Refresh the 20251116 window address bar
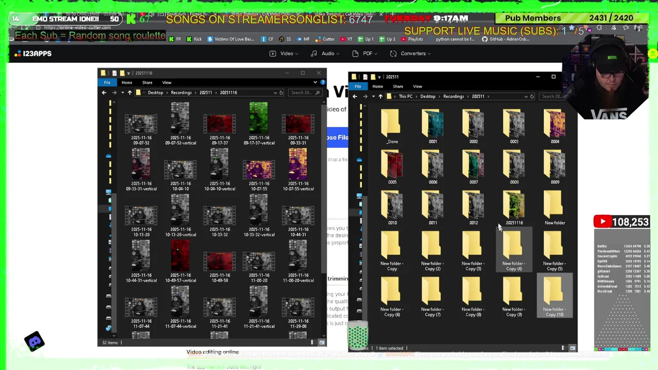658x370 pixels. [281, 92]
